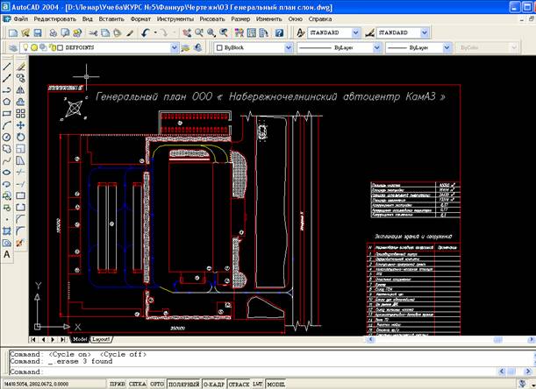This screenshot has width=536, height=389.
Task: Activate the Explode modify tool
Action: (x=20, y=243)
